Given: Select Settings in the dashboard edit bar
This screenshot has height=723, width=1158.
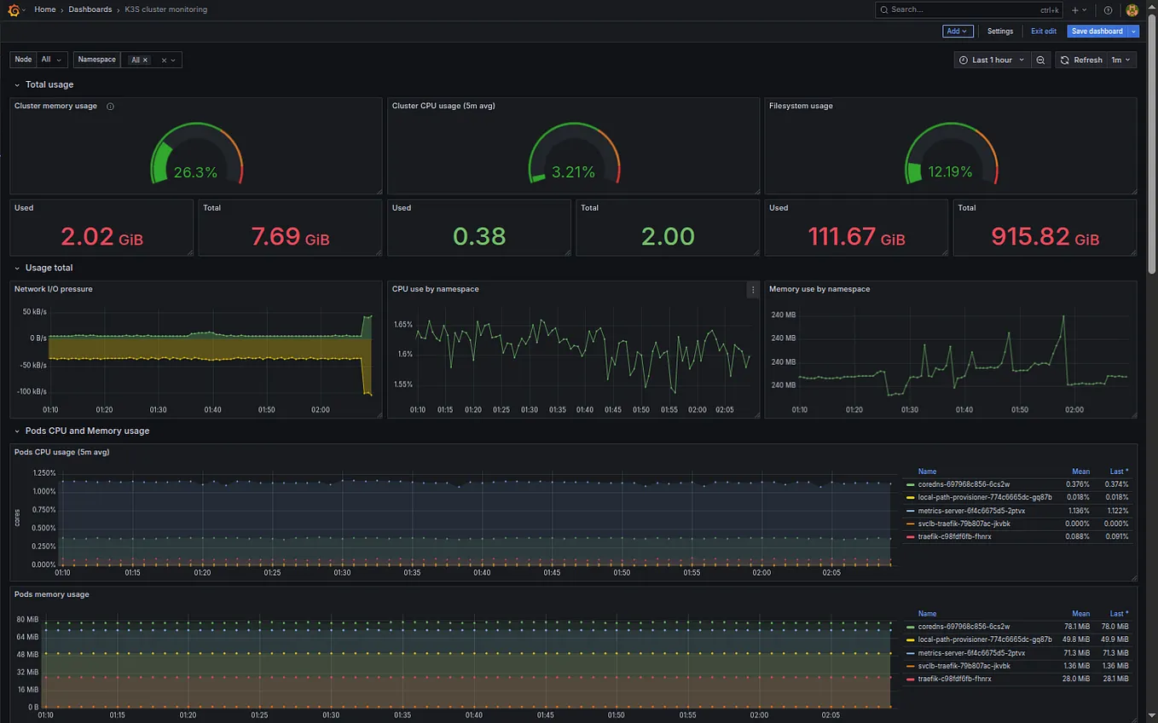Looking at the screenshot, I should pos(999,31).
